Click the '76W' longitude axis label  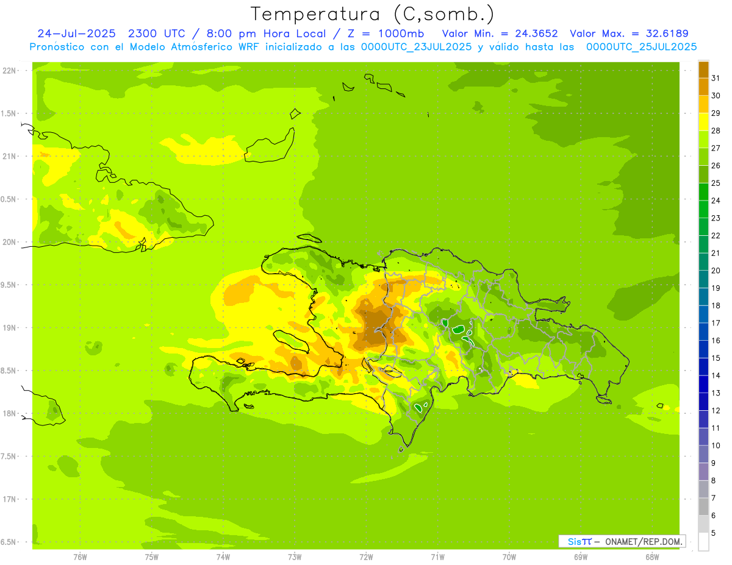[x=80, y=557]
